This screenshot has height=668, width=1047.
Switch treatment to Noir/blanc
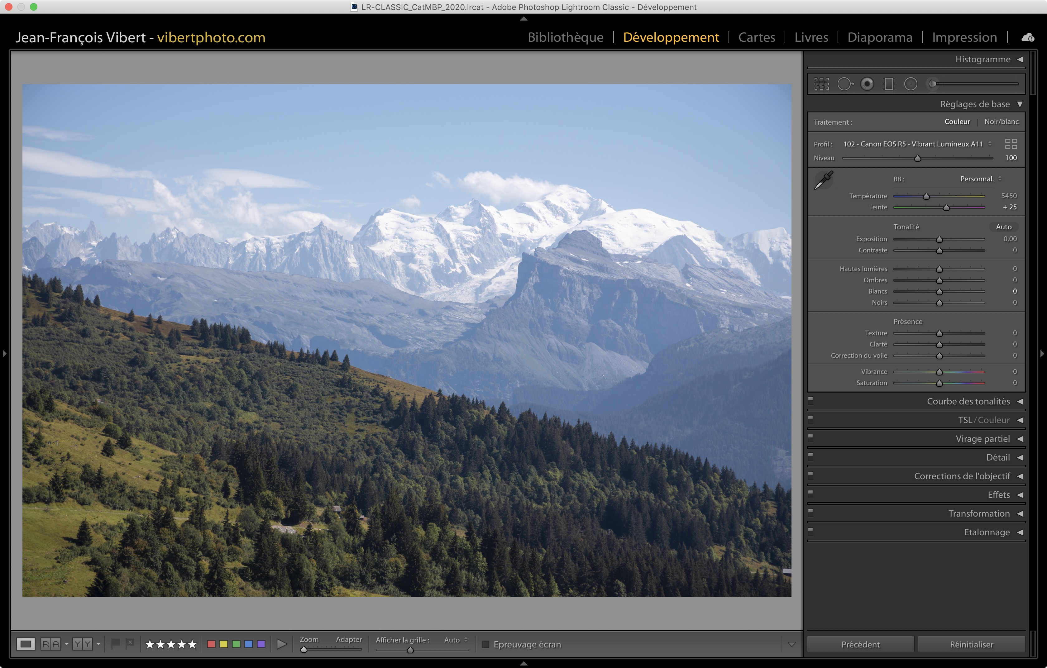[1001, 122]
